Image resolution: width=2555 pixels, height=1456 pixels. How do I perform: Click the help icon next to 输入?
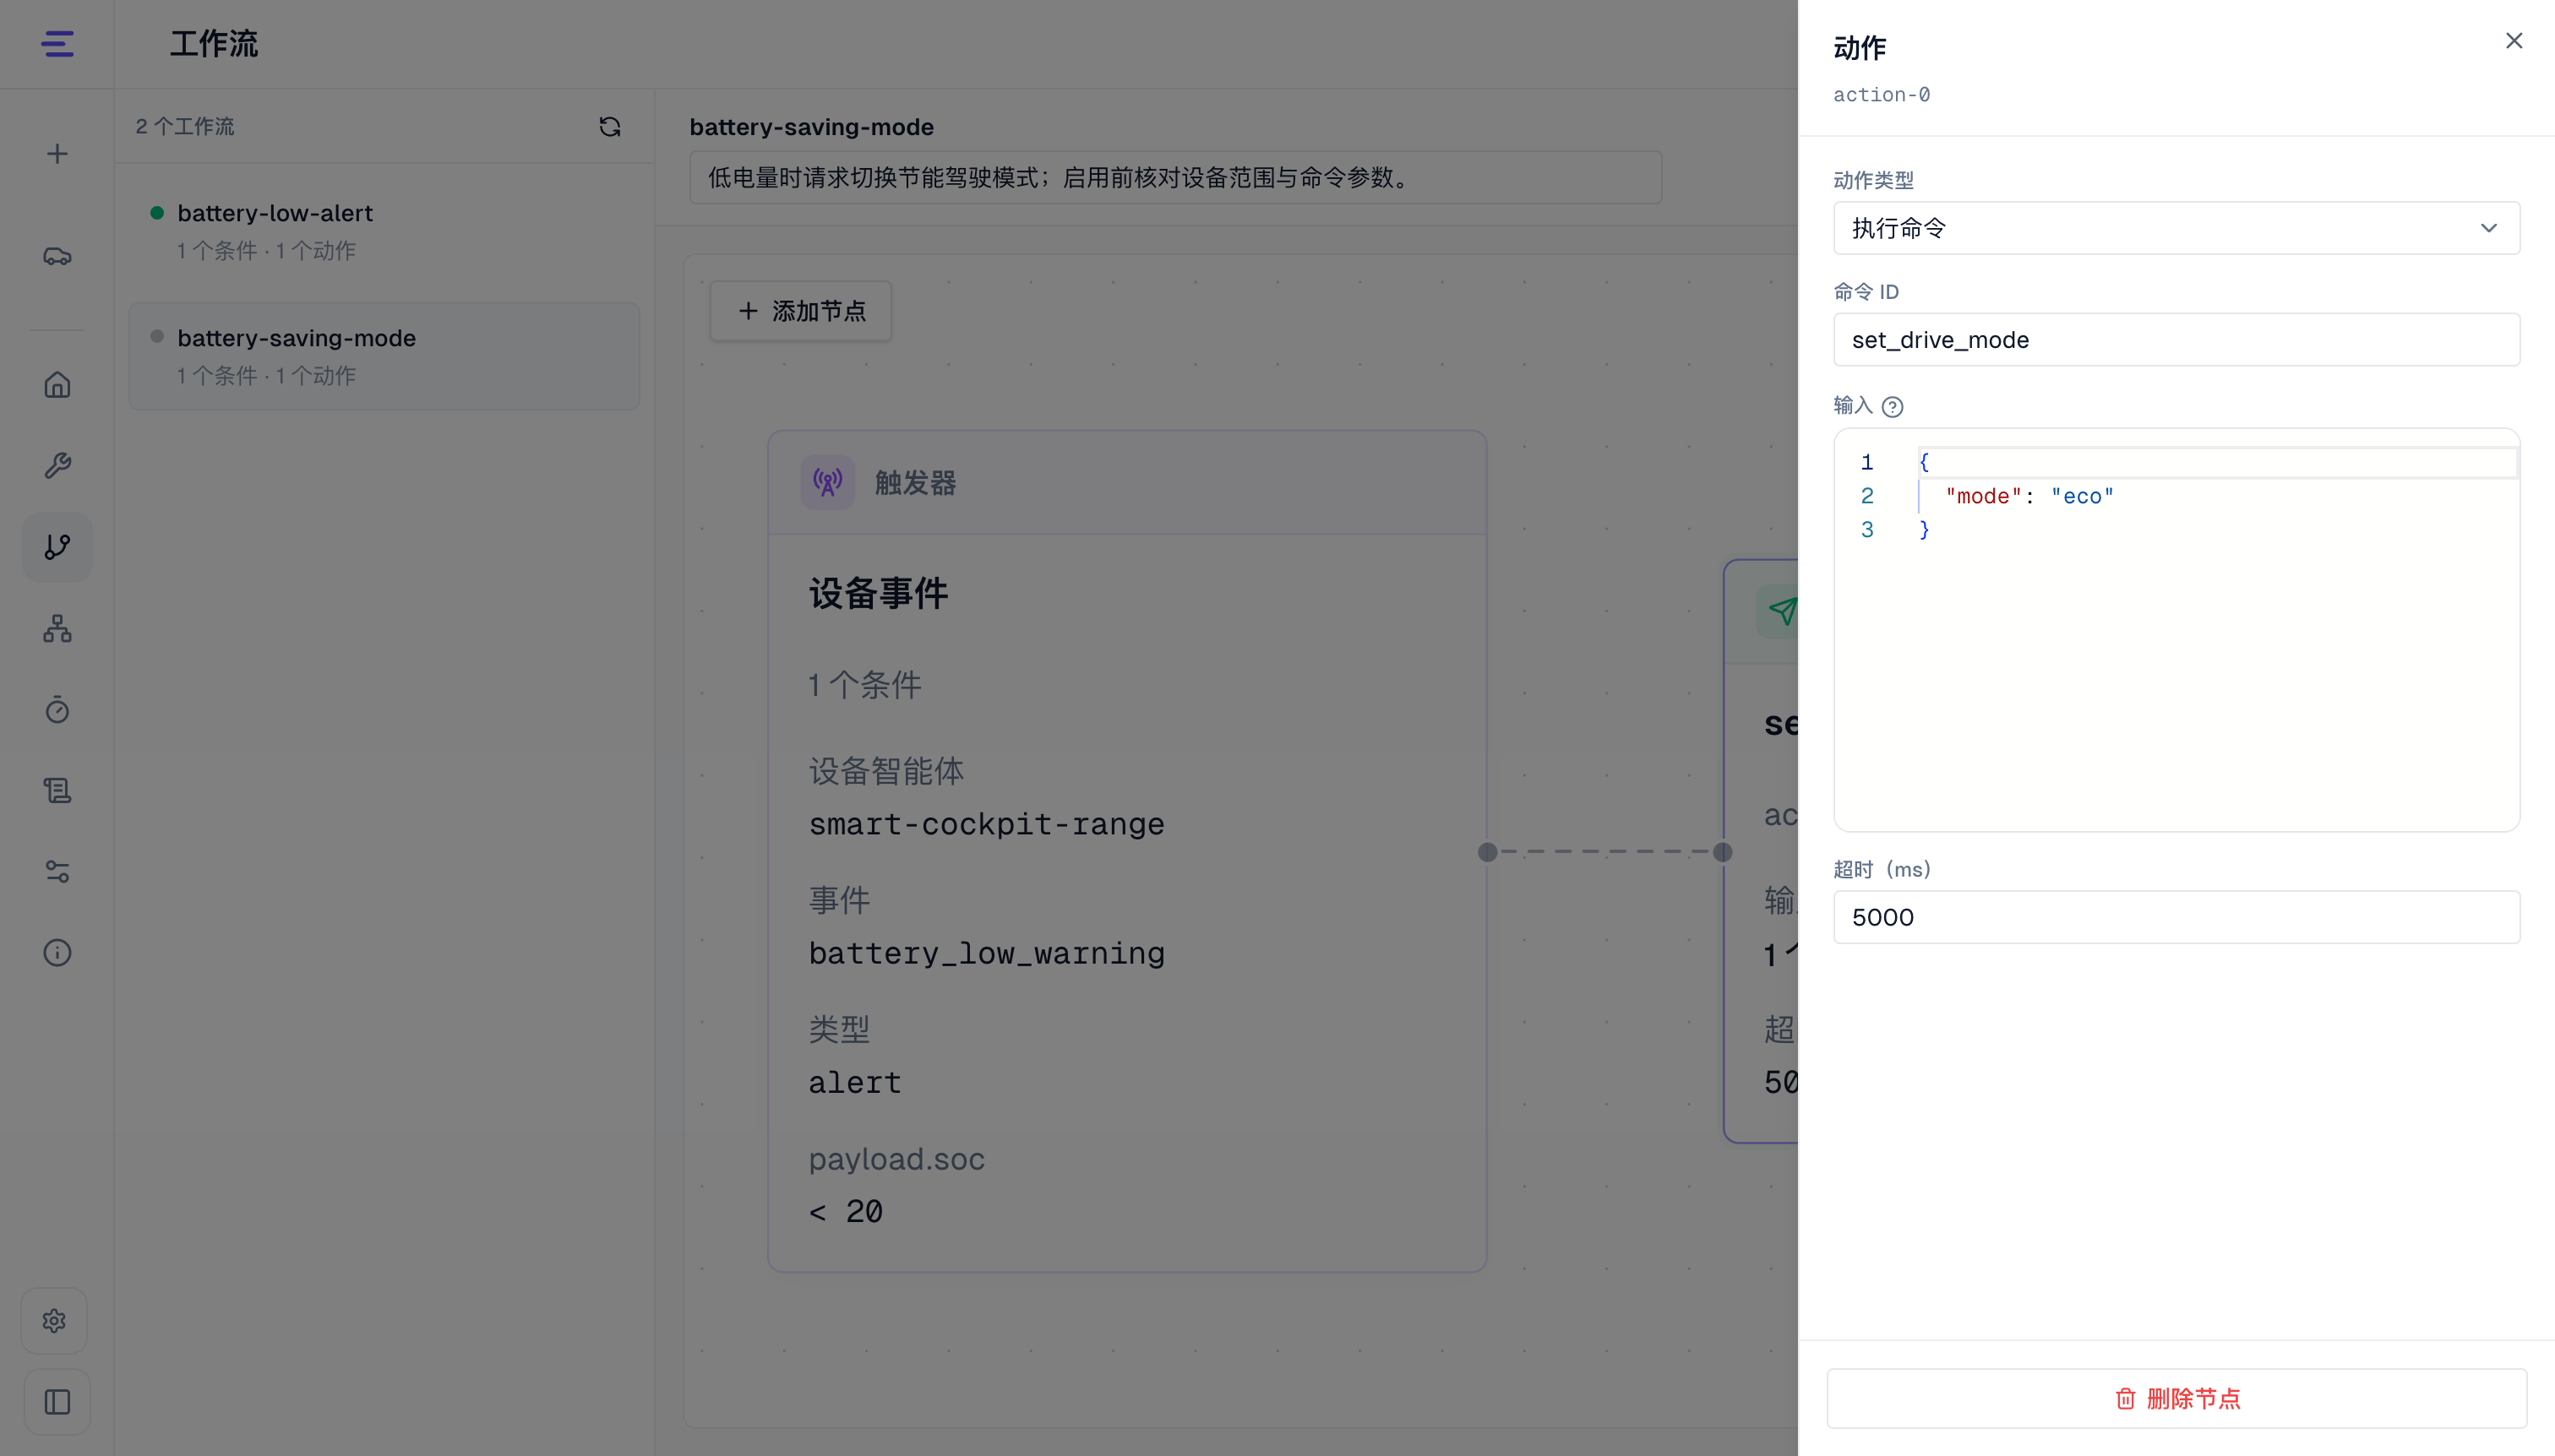1892,407
